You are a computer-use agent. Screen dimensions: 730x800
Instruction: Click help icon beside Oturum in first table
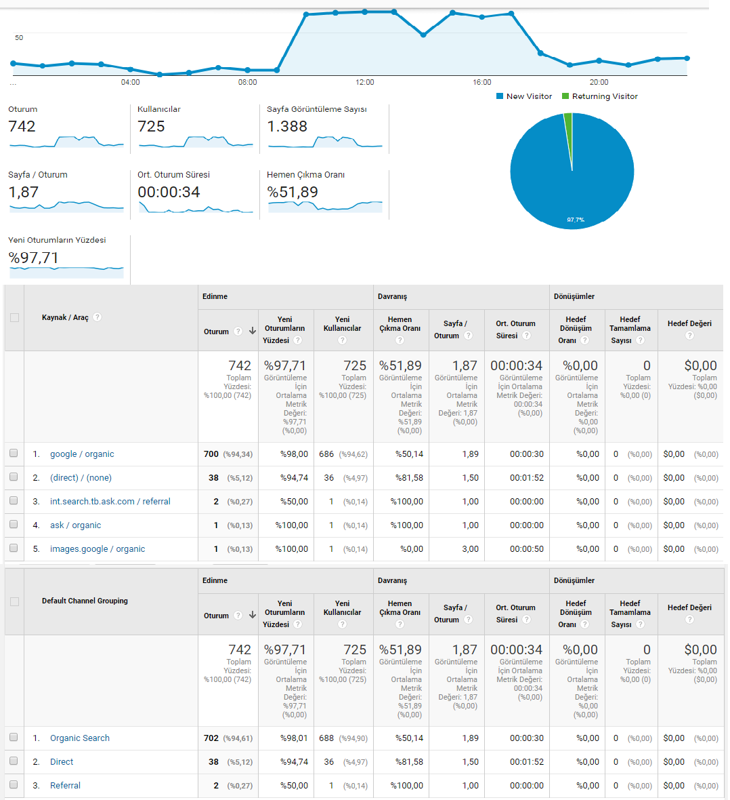tap(238, 331)
